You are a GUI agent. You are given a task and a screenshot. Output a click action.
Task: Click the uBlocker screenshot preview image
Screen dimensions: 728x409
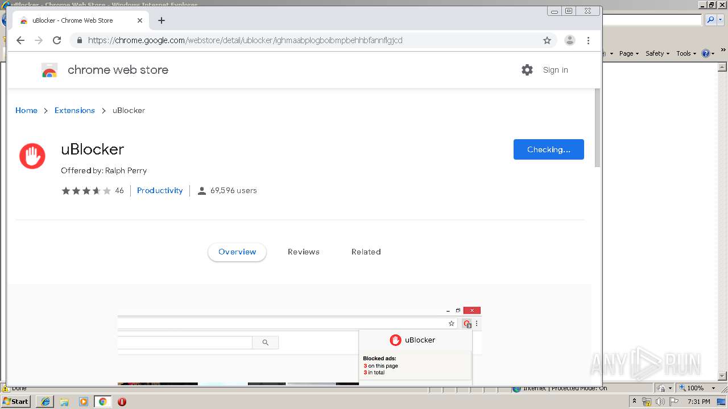click(299, 345)
